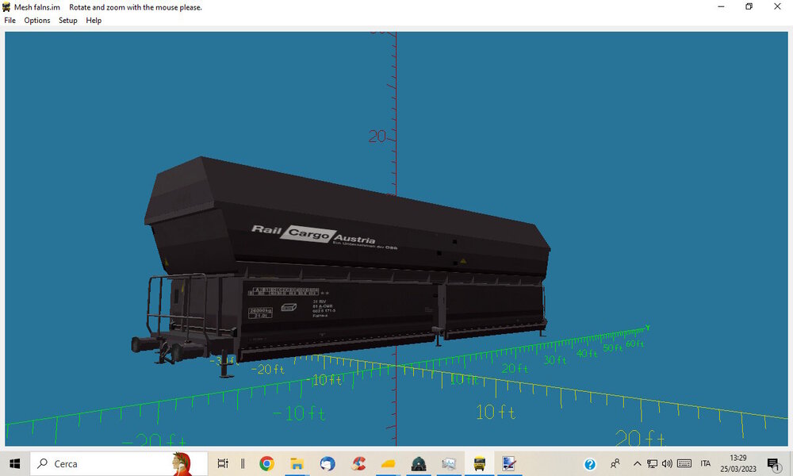Open Task View on the taskbar
The height and width of the screenshot is (476, 793).
222,463
